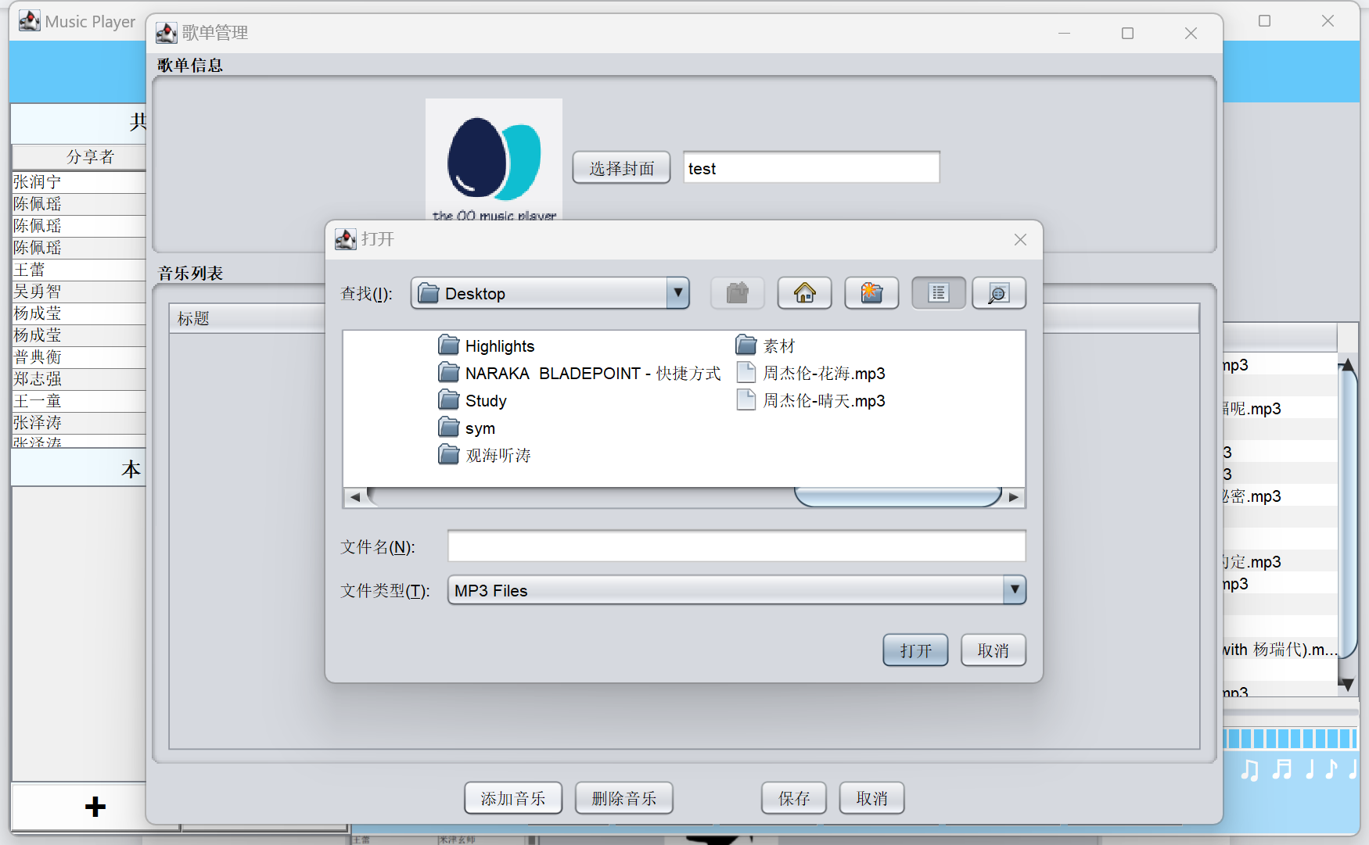Open the Highlights folder
Image resolution: width=1369 pixels, height=845 pixels.
pyautogui.click(x=498, y=346)
